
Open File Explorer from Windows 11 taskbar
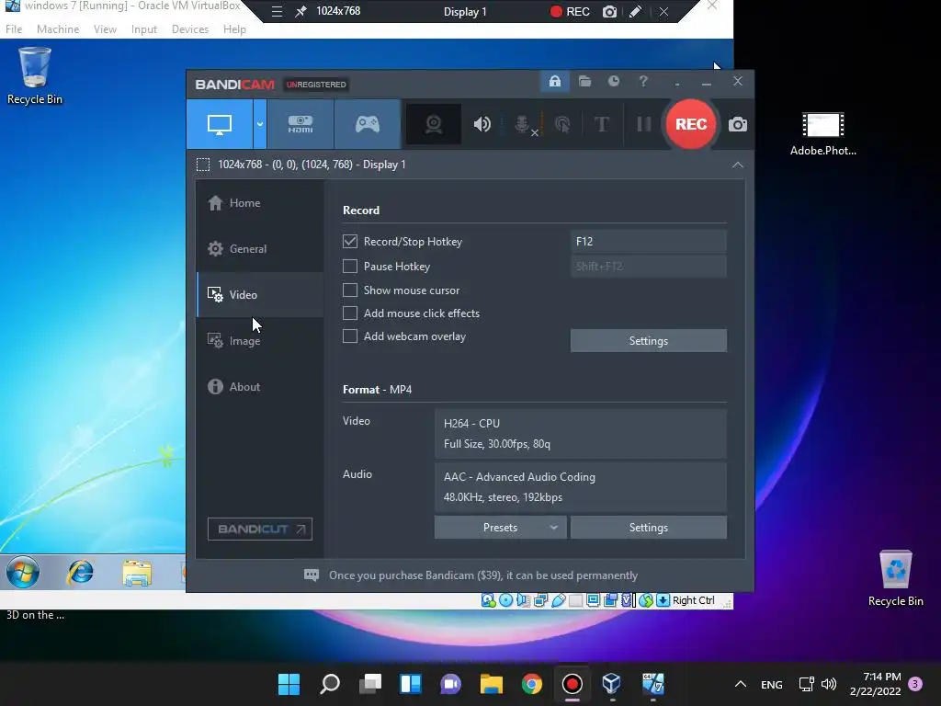click(492, 684)
